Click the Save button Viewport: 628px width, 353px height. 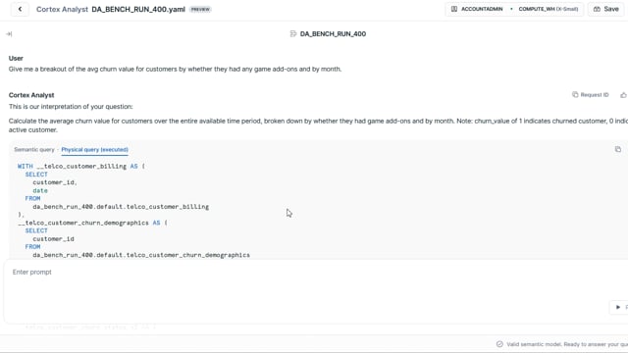click(606, 9)
